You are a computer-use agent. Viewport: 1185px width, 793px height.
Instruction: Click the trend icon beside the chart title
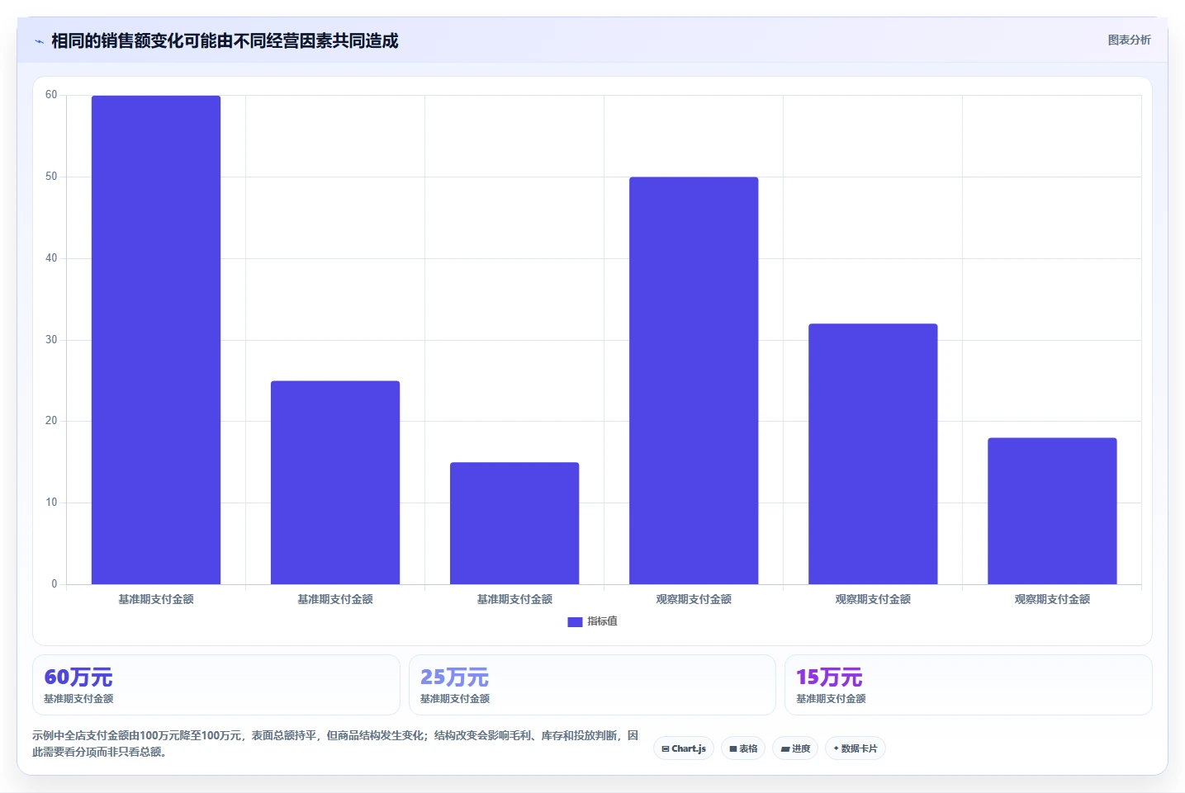39,41
